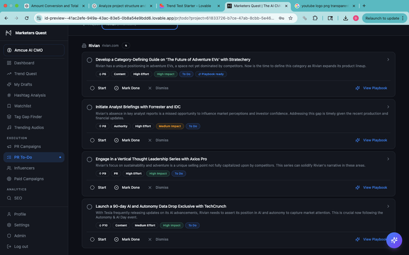Screen dimensions: 409x255
Task: Switch to Trend Test Starter - Lovable tab
Action: pos(189,6)
